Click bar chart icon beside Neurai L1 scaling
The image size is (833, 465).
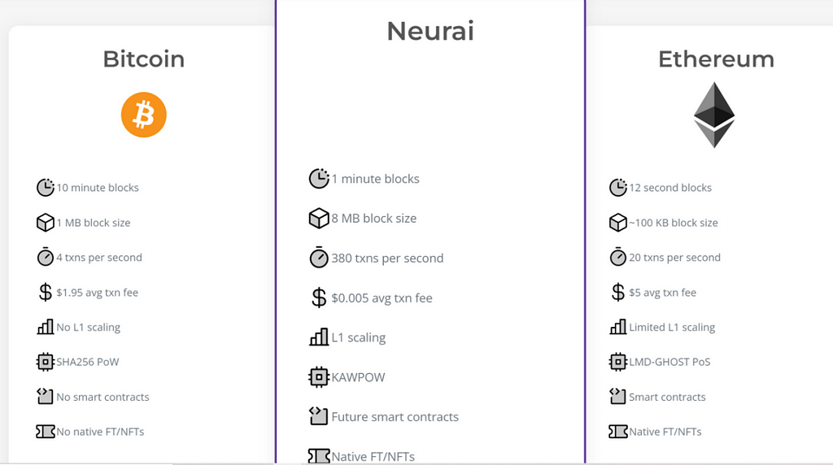coord(319,337)
